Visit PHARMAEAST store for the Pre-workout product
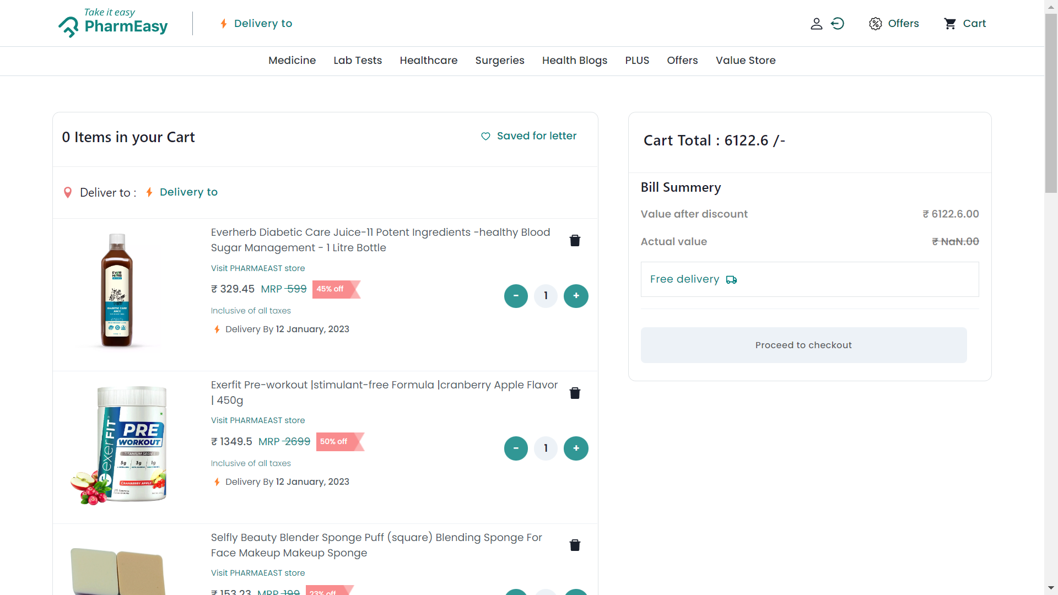The width and height of the screenshot is (1058, 595). [257, 420]
